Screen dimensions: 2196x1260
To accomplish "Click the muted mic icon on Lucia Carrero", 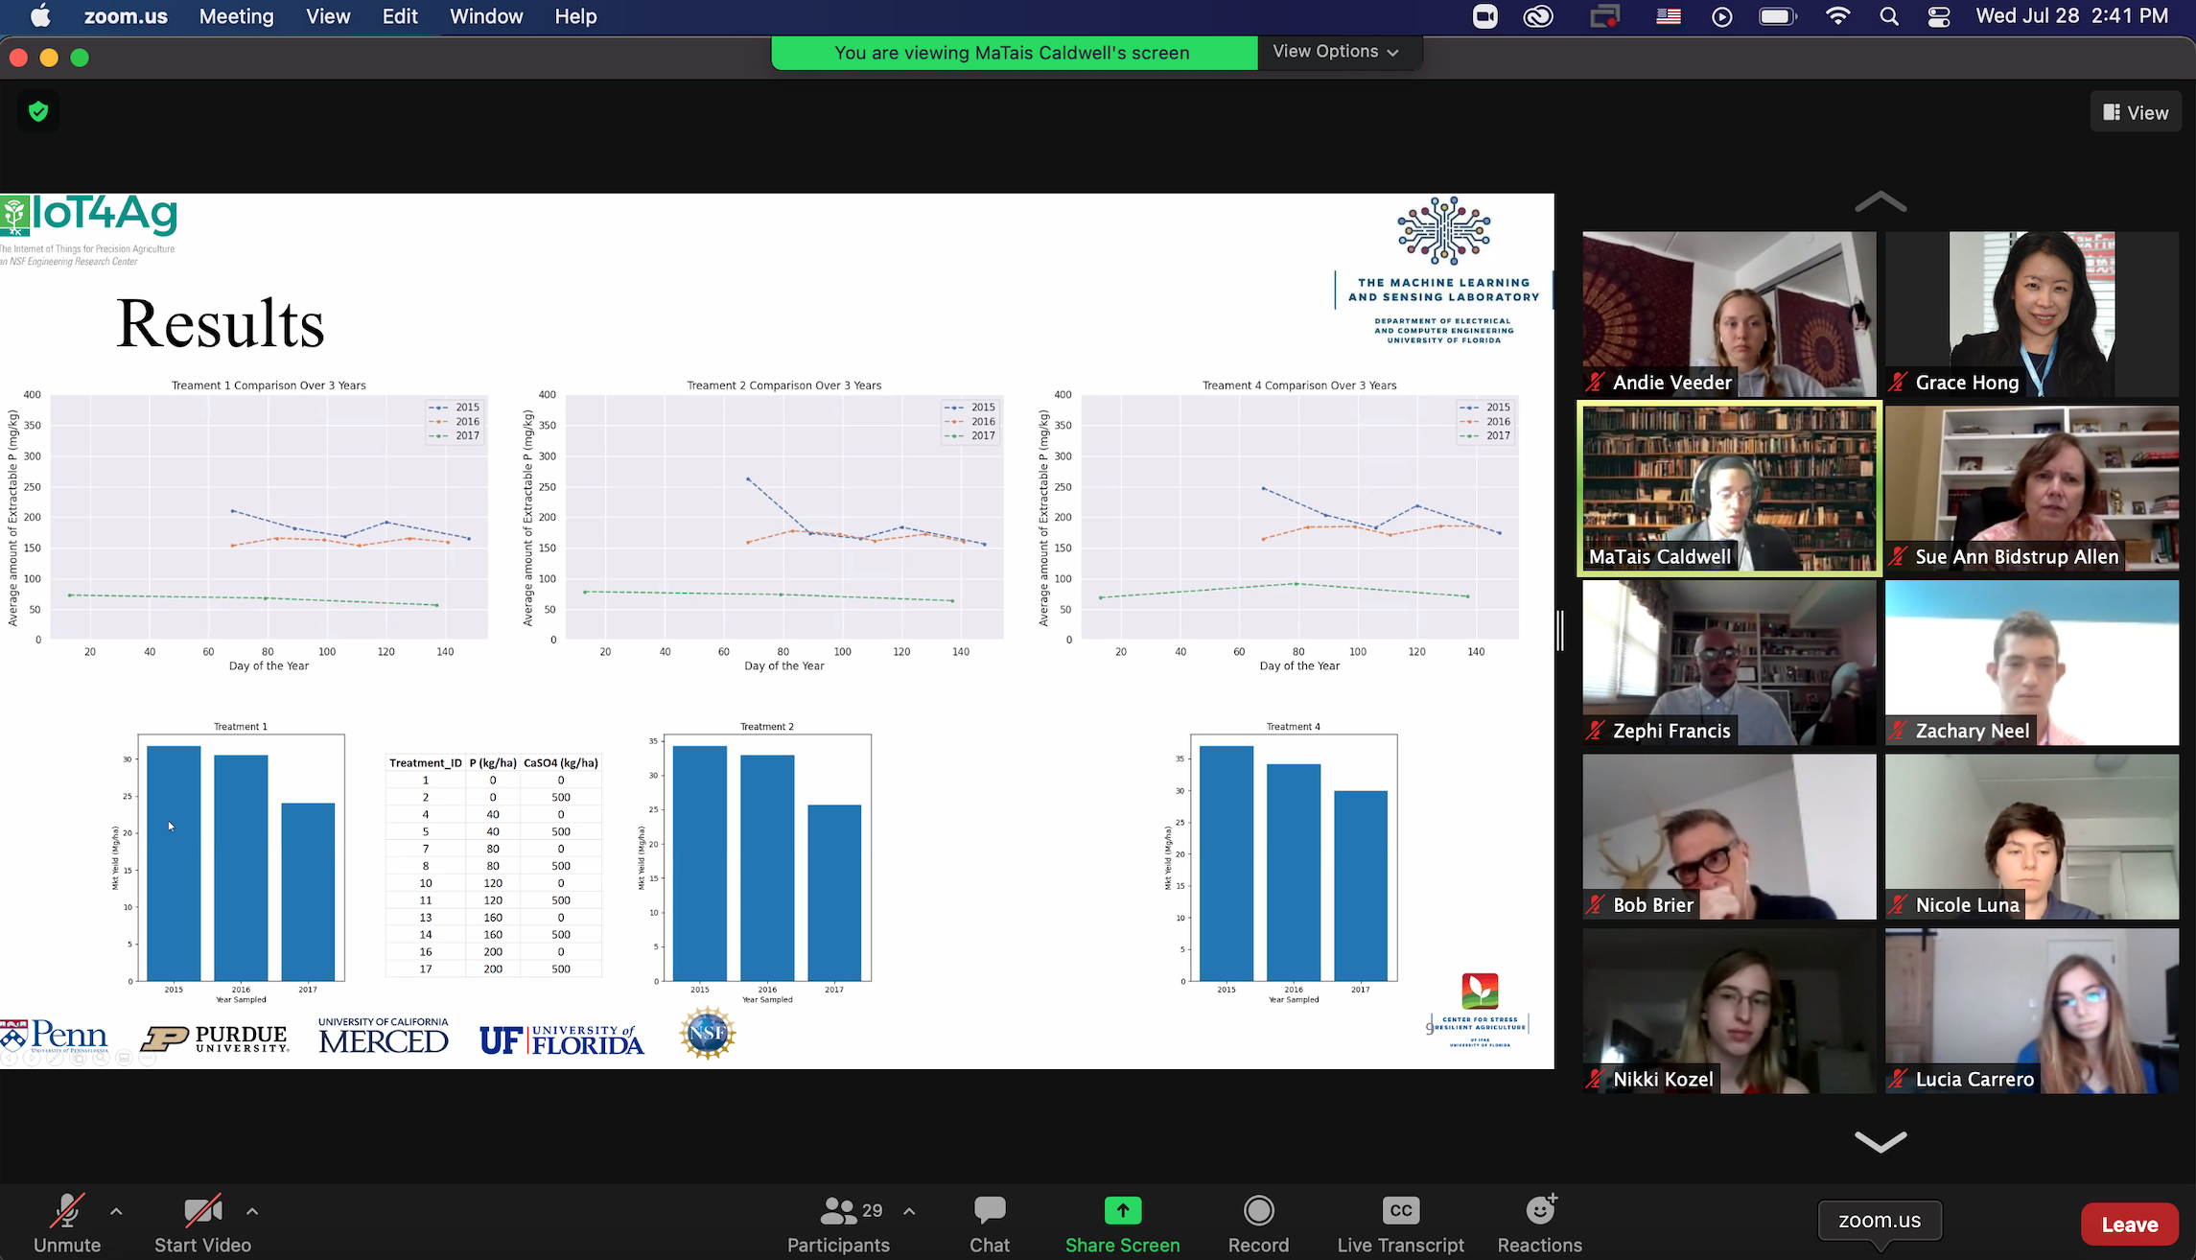I will (1898, 1079).
